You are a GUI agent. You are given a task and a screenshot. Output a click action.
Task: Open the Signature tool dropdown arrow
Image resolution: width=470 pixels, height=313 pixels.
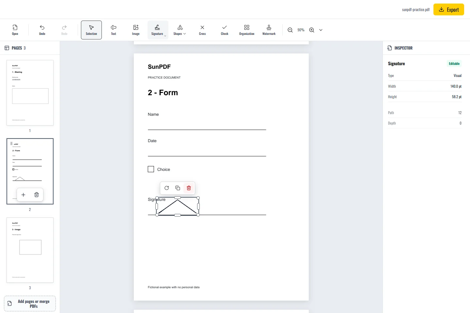coord(165,36)
